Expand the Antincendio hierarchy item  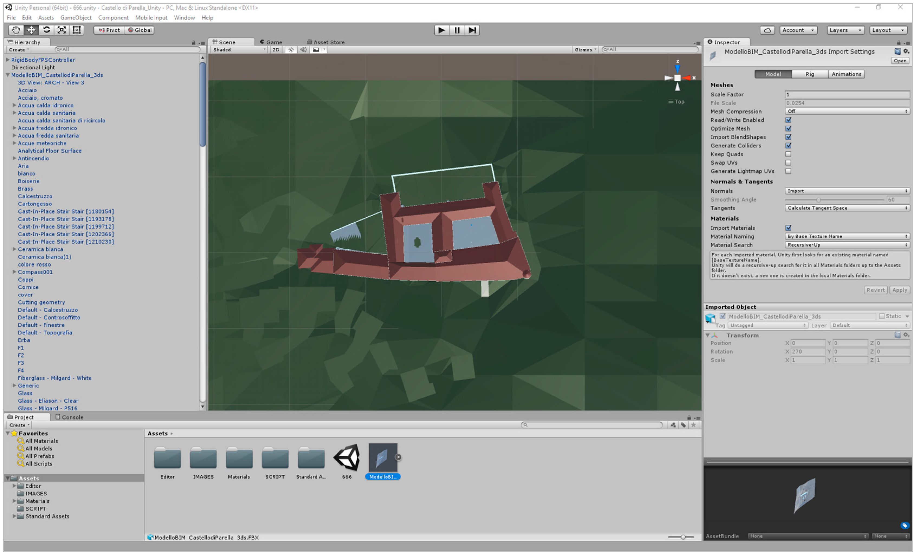[14, 158]
